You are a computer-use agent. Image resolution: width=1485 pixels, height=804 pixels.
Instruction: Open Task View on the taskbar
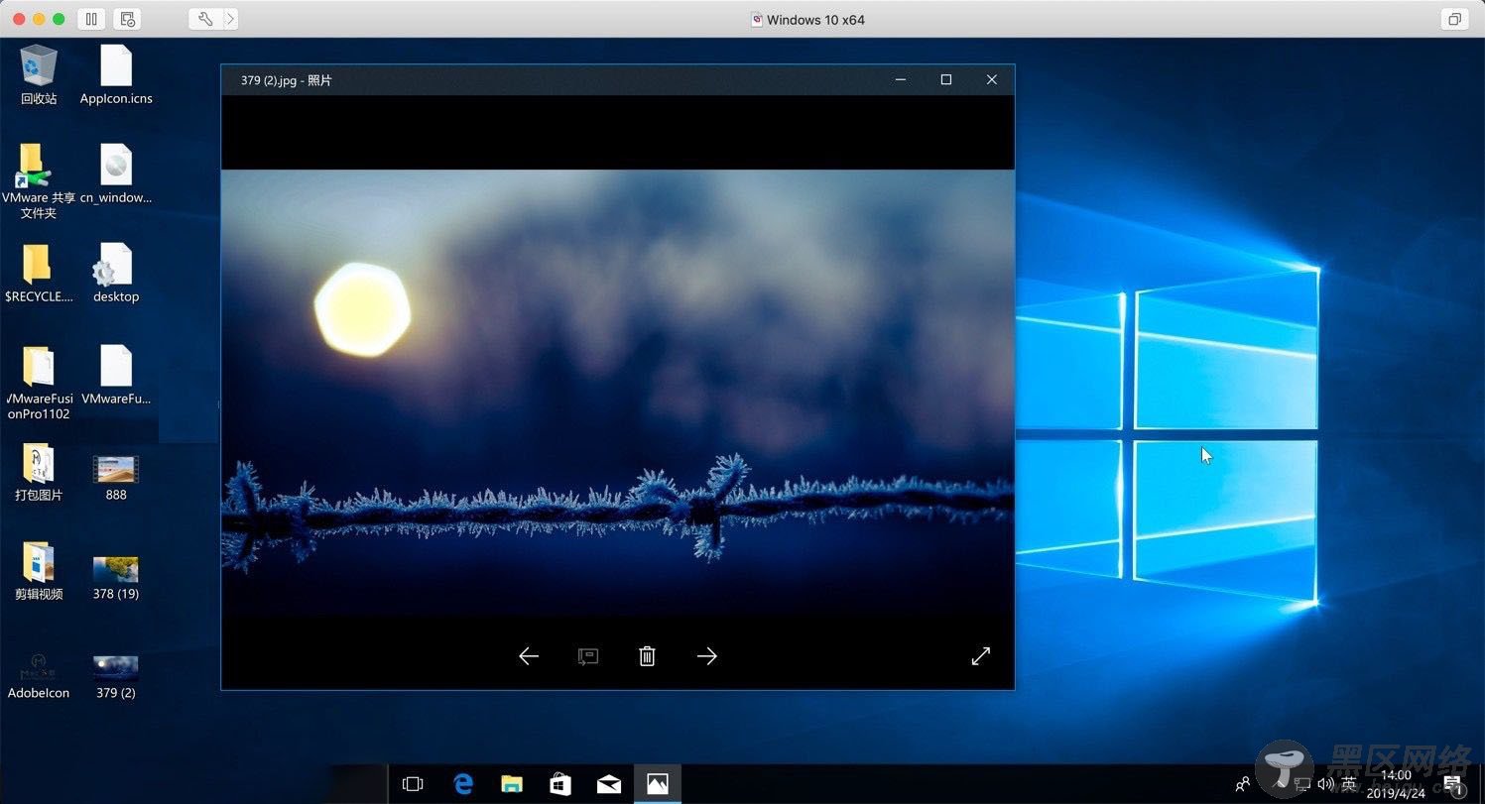(413, 784)
